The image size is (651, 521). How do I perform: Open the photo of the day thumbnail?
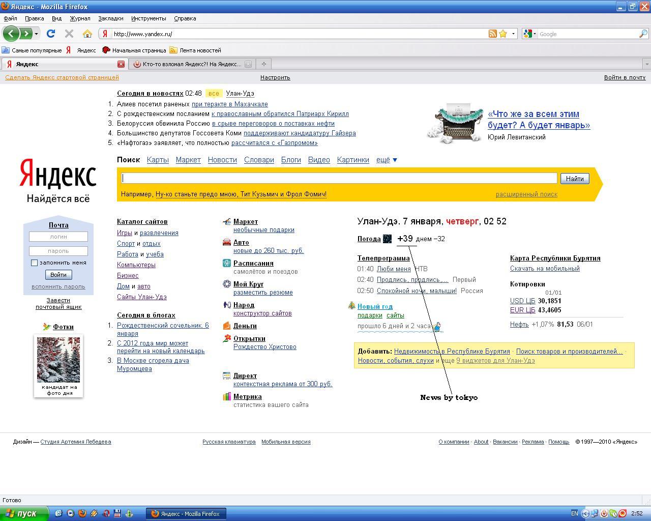[58, 360]
